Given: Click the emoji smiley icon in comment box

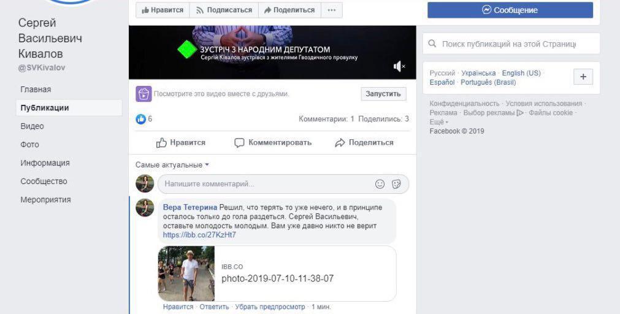Looking at the screenshot, I should (x=380, y=184).
